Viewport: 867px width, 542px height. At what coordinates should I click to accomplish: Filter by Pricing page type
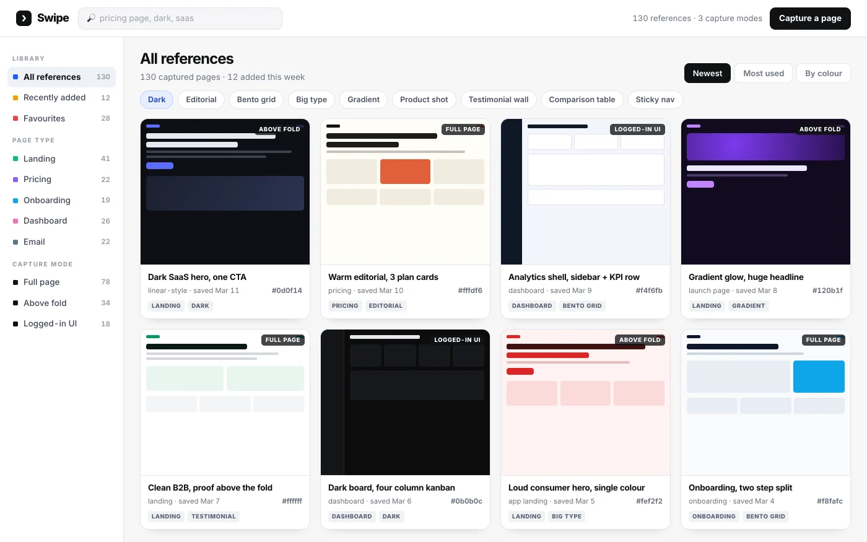[61, 179]
